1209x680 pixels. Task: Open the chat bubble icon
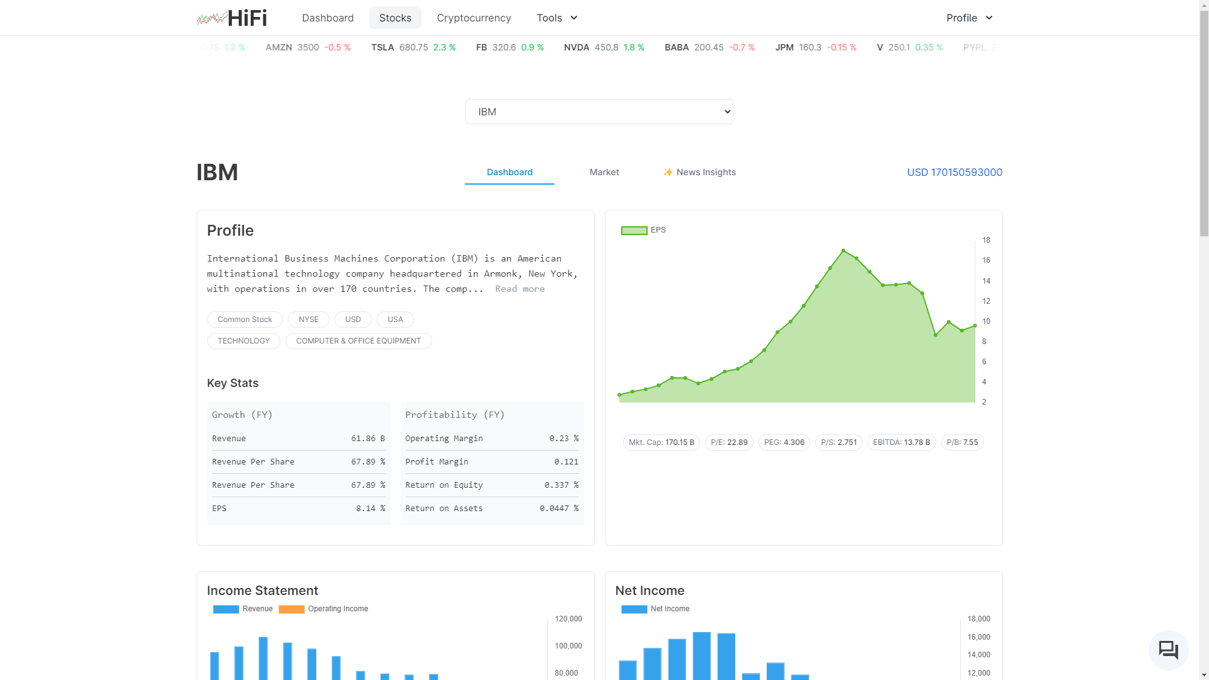[1168, 650]
